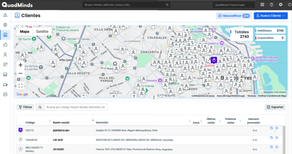
Task: Switch the map to Satélite view
Action: pyautogui.click(x=42, y=31)
